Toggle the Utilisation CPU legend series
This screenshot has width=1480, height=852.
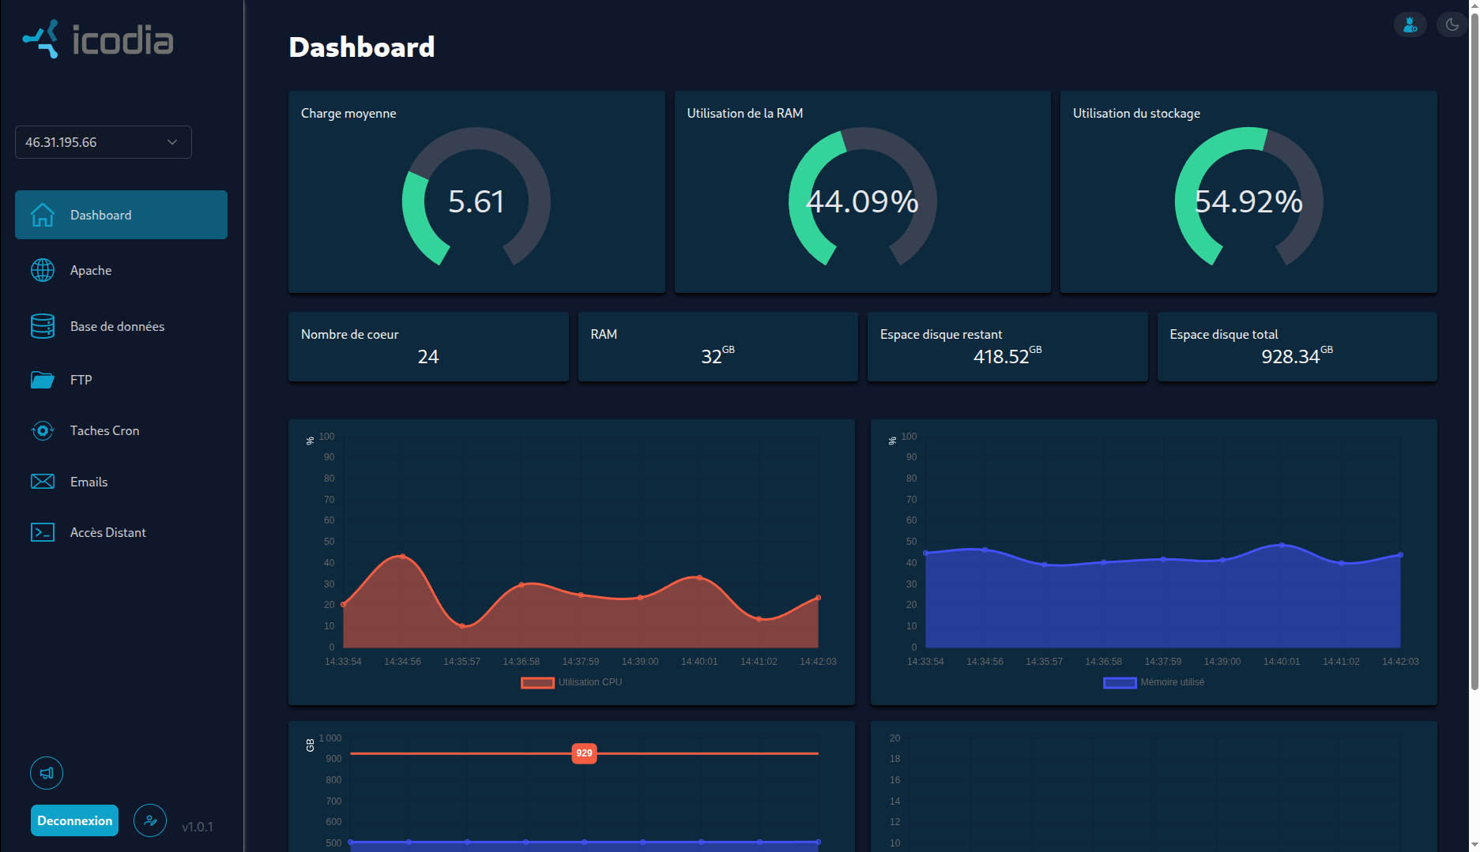571,682
